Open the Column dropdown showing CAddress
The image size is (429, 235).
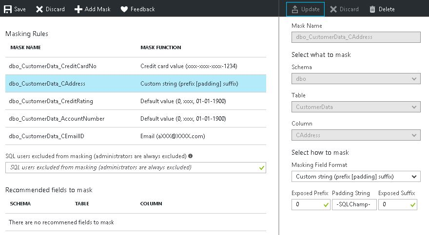click(x=356, y=135)
